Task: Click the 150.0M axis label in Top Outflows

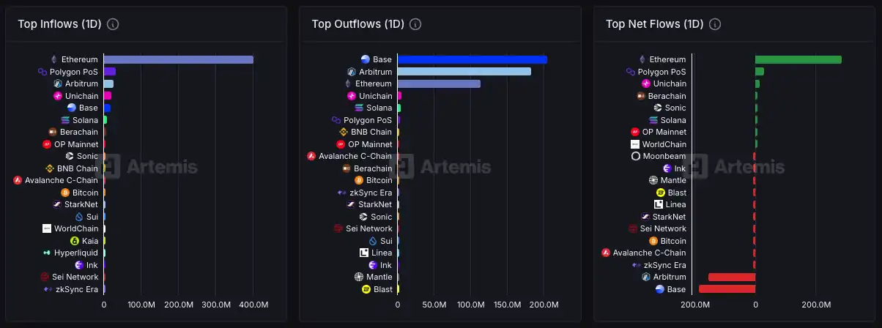Action: coord(508,304)
